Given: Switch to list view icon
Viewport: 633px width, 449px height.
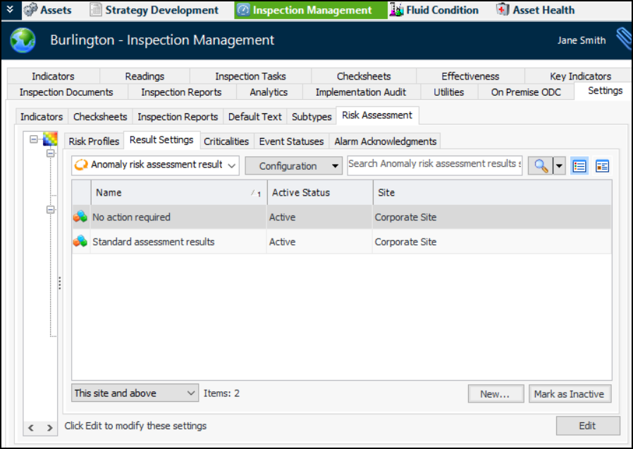Looking at the screenshot, I should click(x=579, y=165).
